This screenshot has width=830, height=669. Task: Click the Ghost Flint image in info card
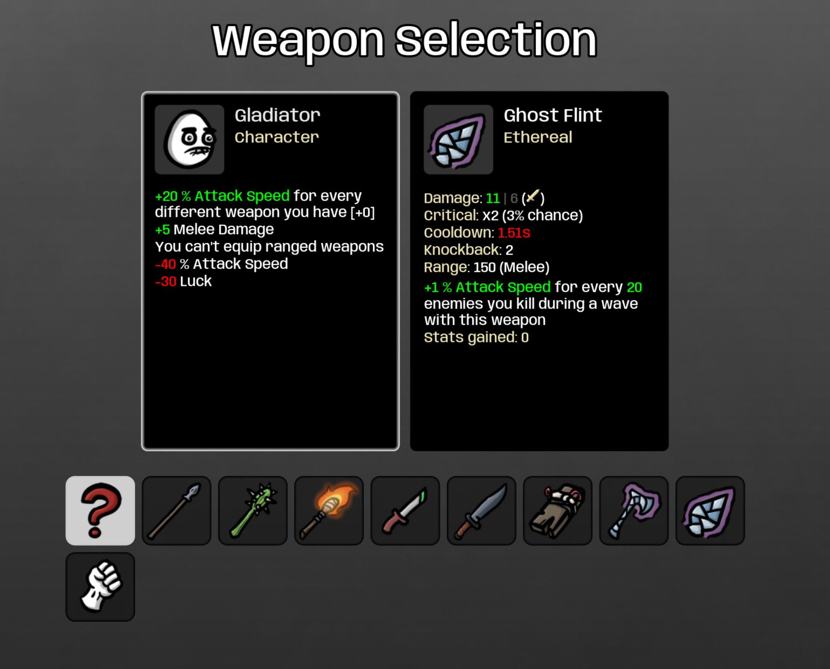(x=458, y=139)
